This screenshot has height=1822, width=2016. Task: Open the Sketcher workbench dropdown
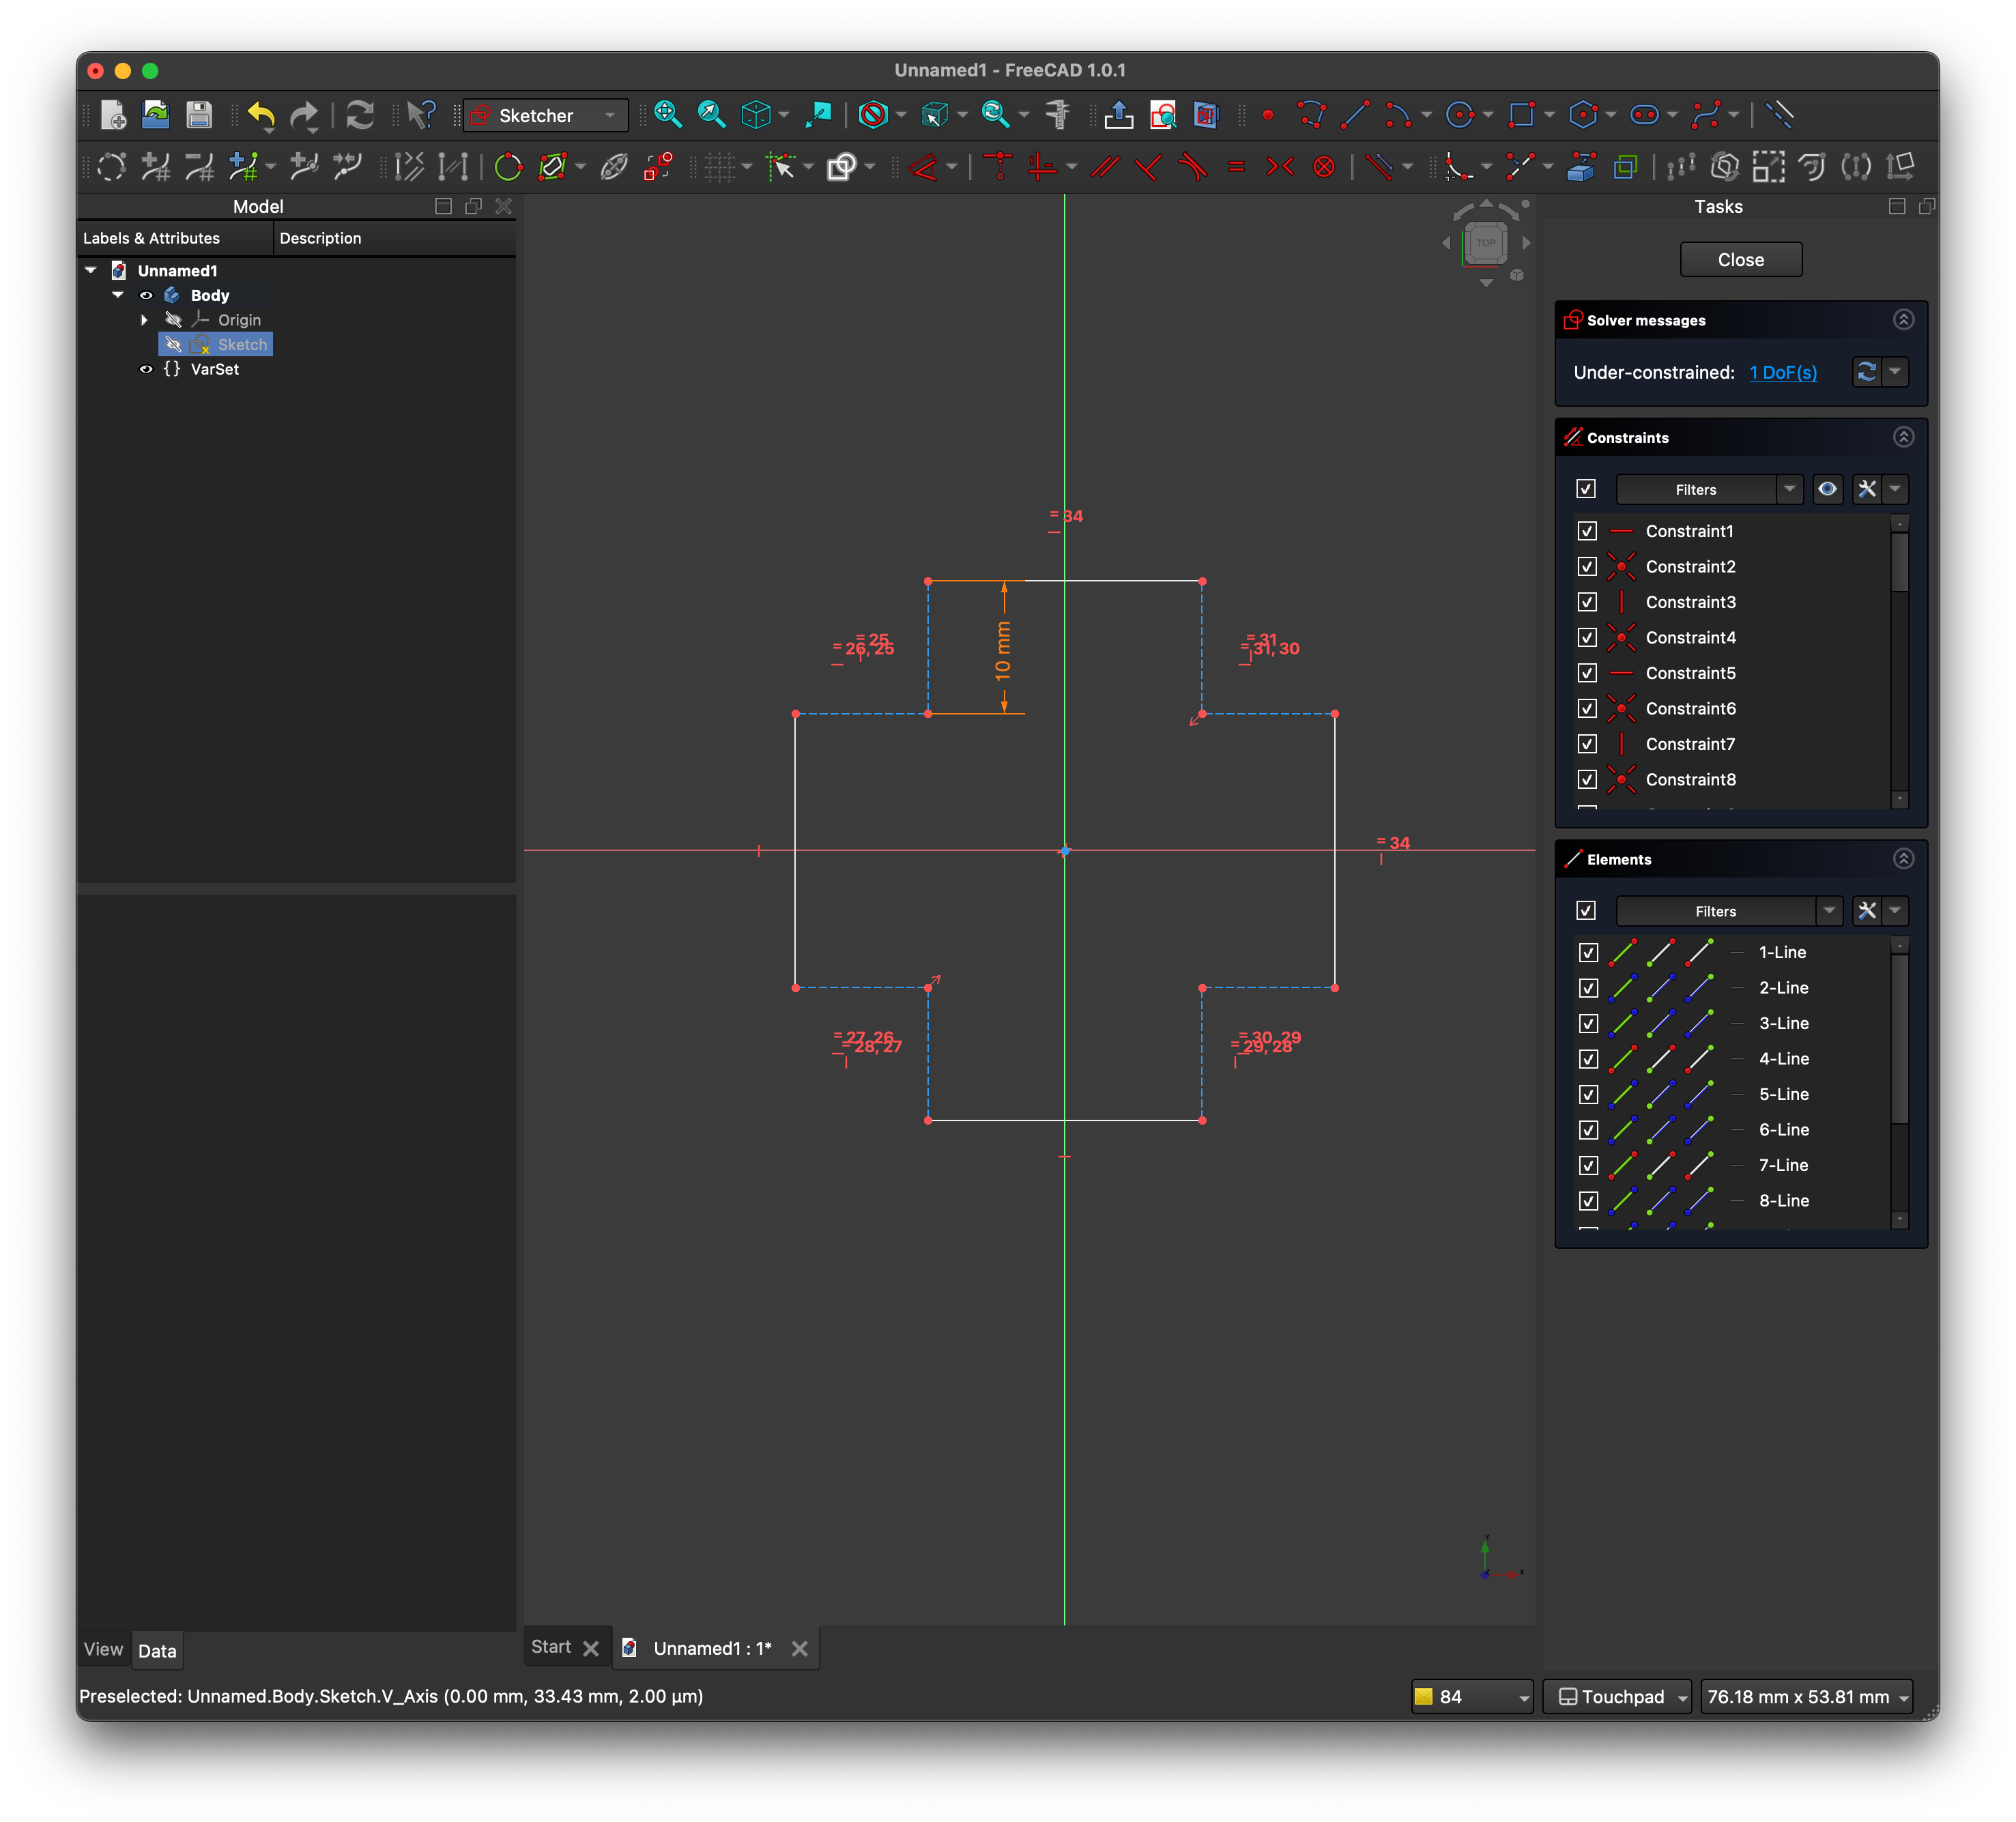tap(546, 116)
